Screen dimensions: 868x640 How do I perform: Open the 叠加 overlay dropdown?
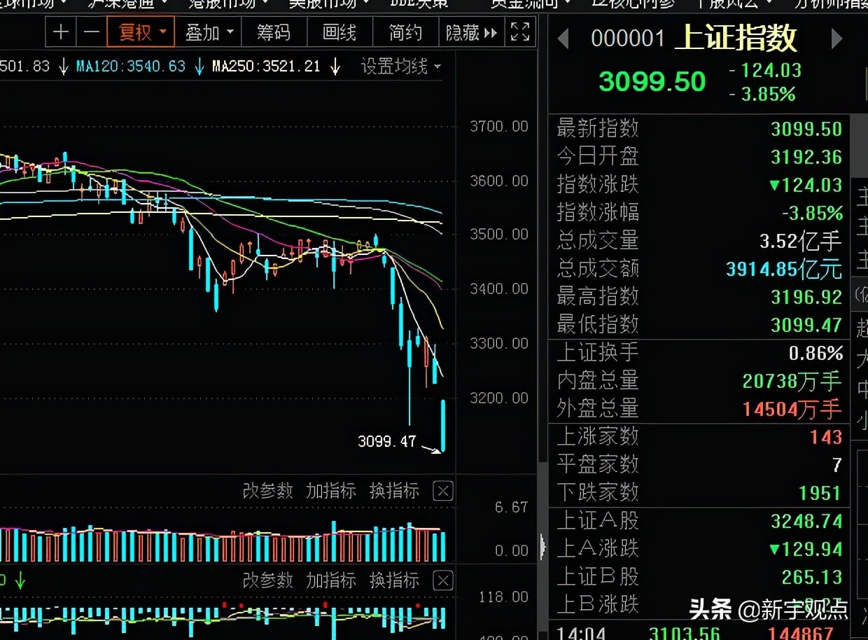click(208, 32)
